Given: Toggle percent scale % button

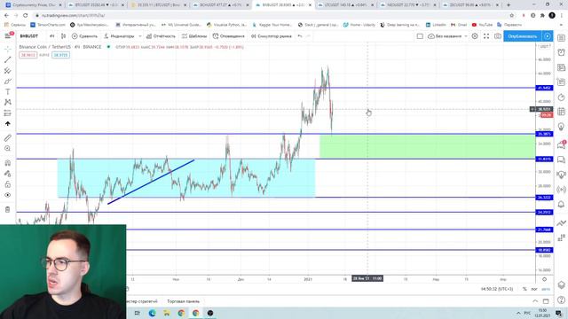Looking at the screenshot, I should tap(525, 289).
